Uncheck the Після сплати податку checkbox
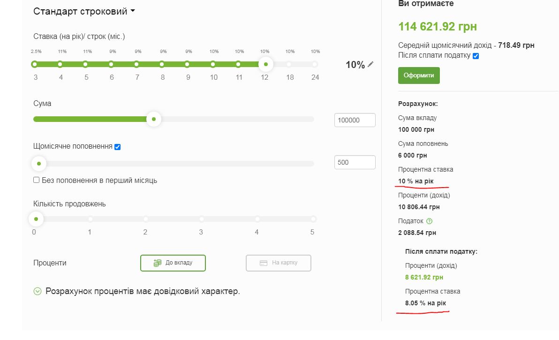559x340 pixels. pos(476,56)
